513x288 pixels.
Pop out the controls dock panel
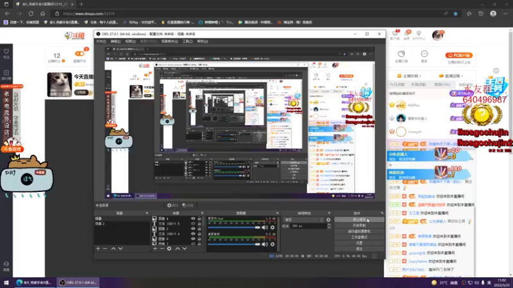[382, 213]
